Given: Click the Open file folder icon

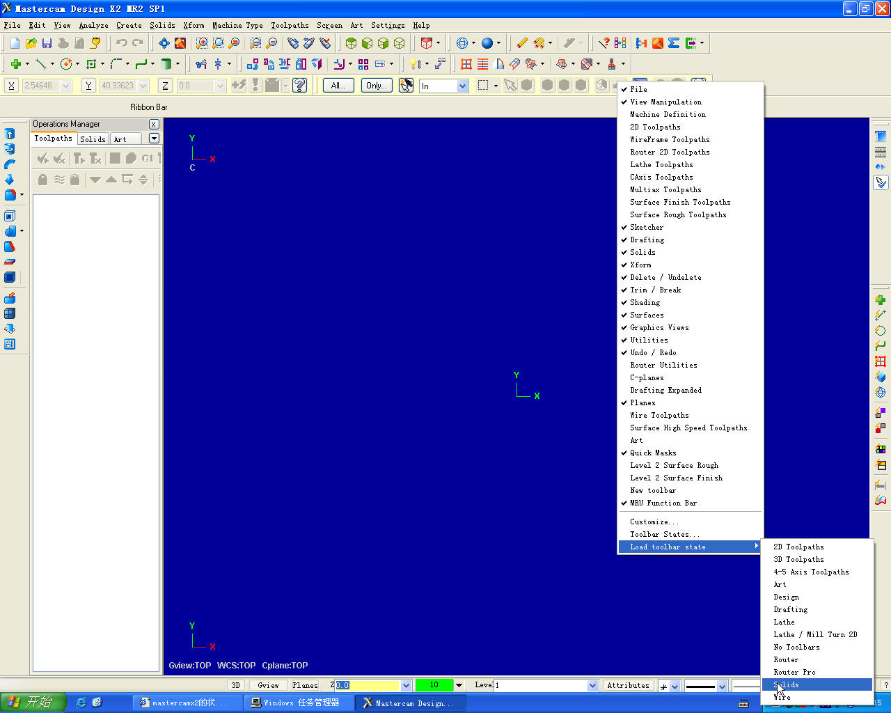Looking at the screenshot, I should coord(31,43).
